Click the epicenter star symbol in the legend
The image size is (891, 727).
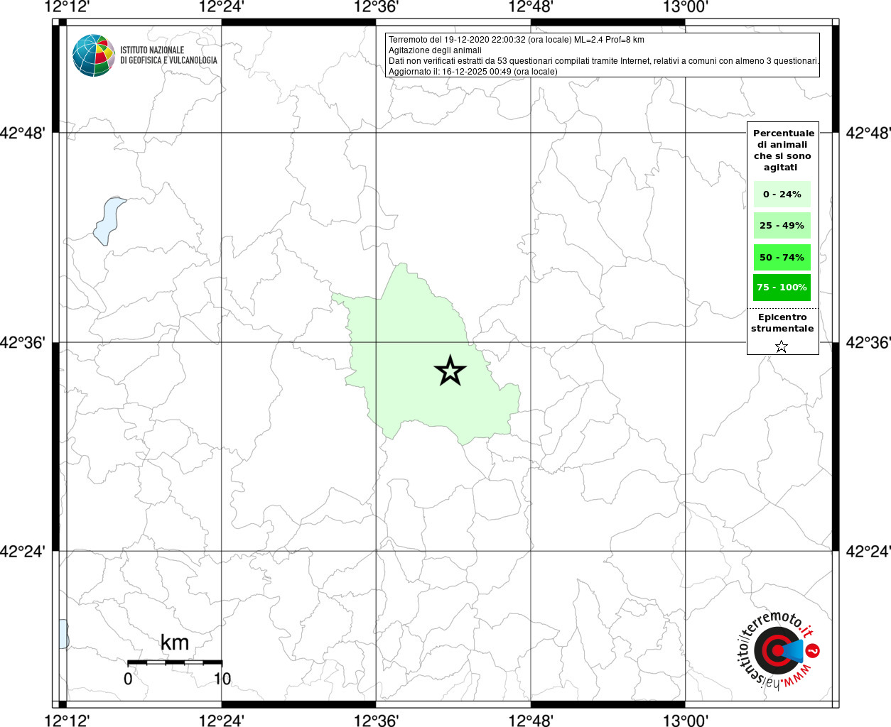pos(782,346)
